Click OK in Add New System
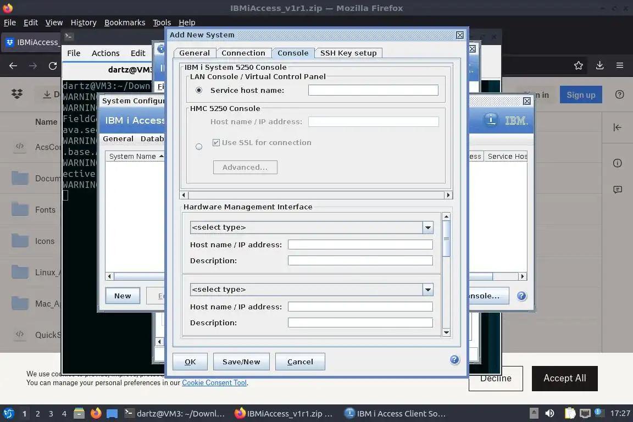This screenshot has width=633, height=422. tap(190, 362)
